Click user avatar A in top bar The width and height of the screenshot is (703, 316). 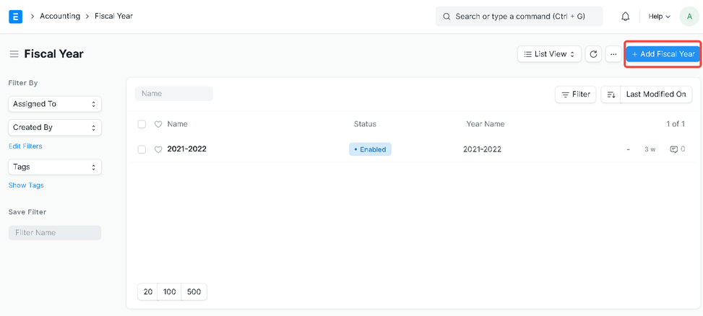click(x=689, y=16)
